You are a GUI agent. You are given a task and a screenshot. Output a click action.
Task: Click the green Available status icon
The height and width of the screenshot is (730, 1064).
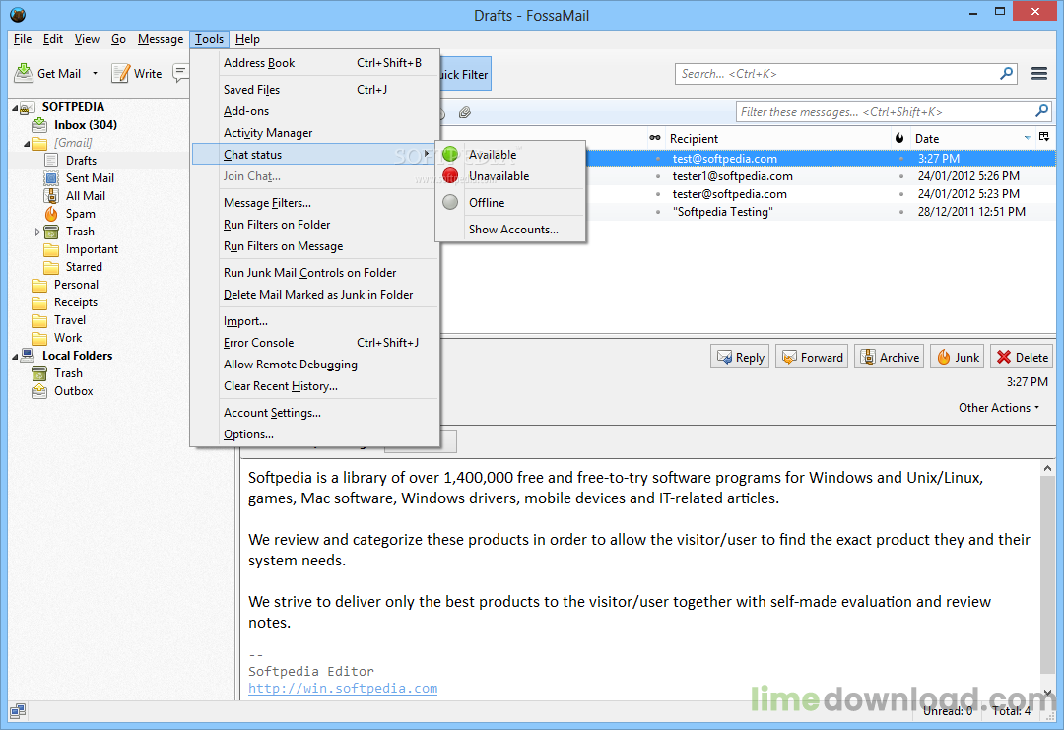coord(450,154)
